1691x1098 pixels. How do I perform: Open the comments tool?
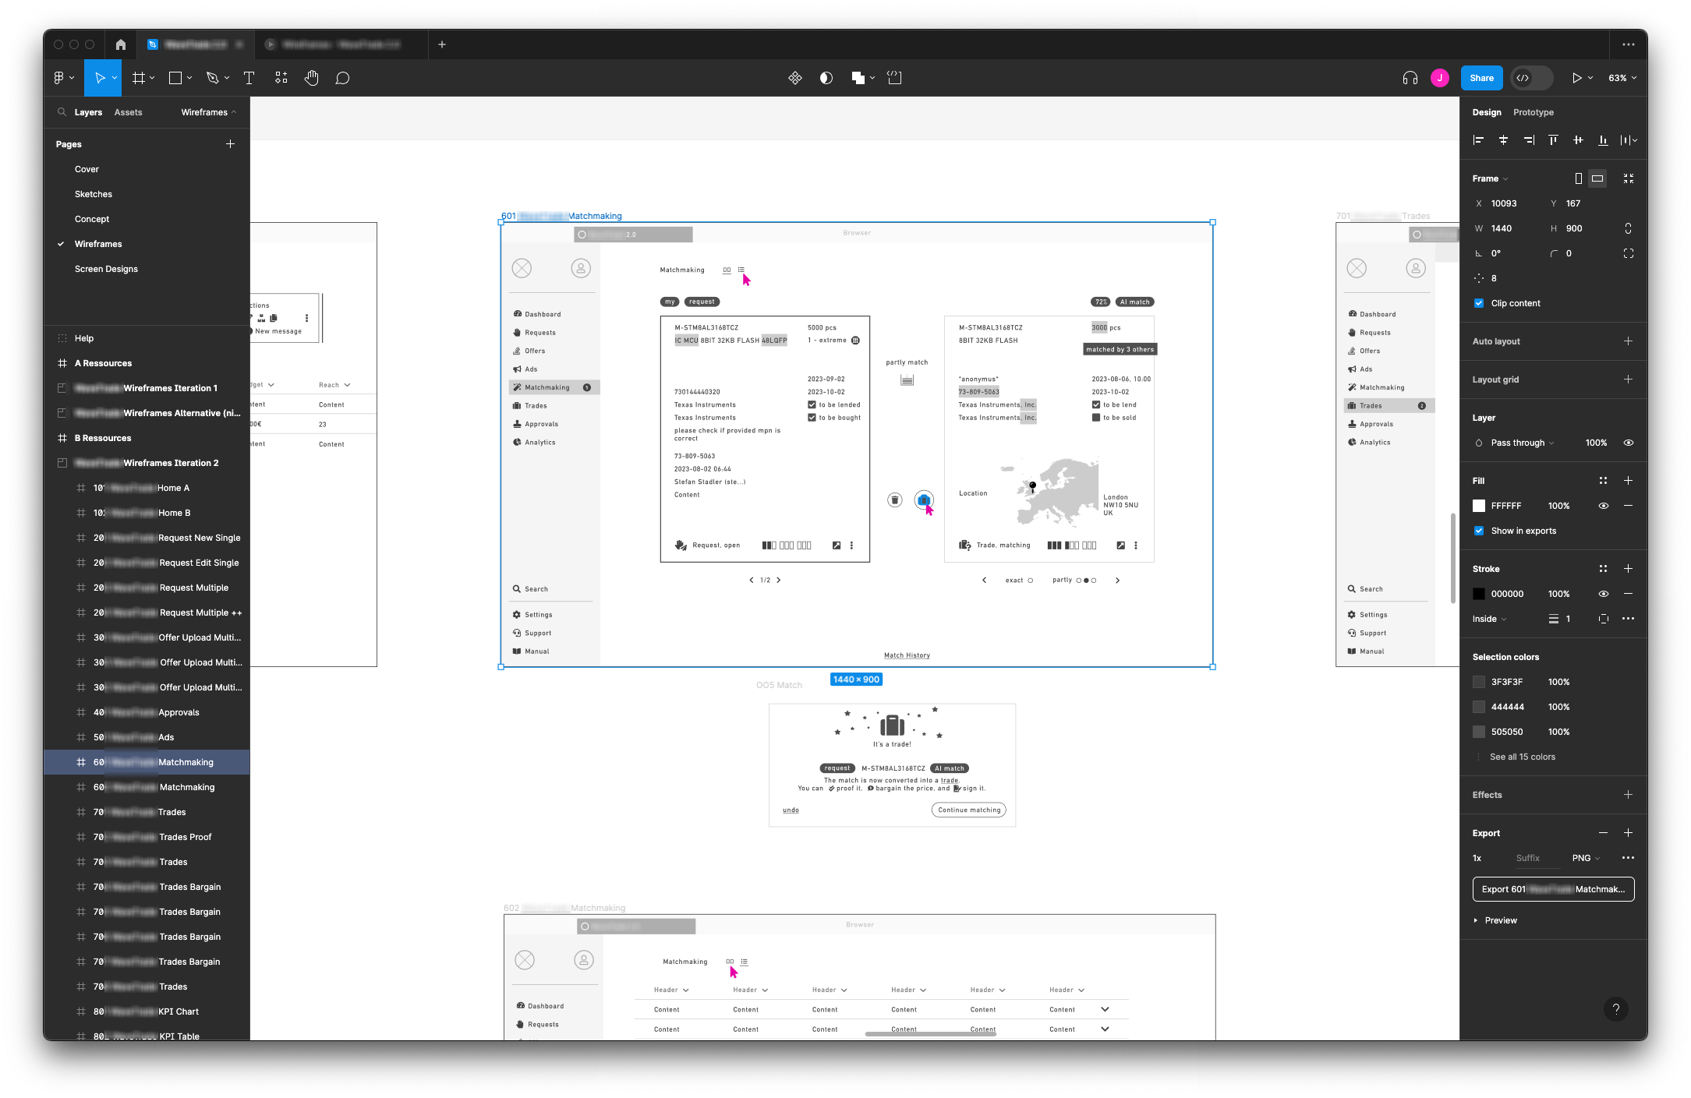[342, 78]
